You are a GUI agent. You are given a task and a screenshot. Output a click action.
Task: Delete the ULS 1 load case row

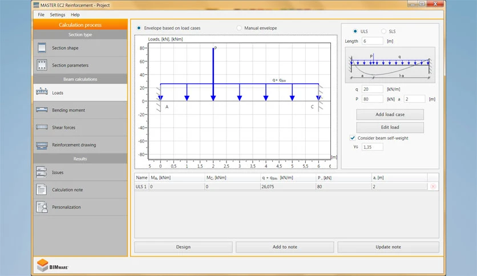pos(433,186)
